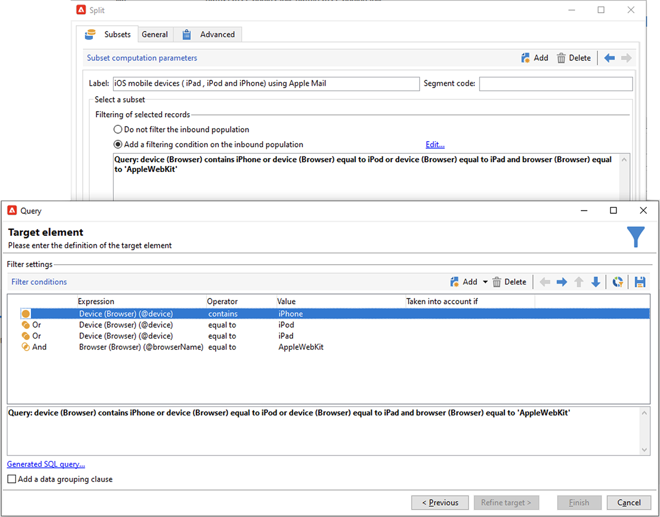Click the scroll up arrow of Split query text

click(x=624, y=160)
